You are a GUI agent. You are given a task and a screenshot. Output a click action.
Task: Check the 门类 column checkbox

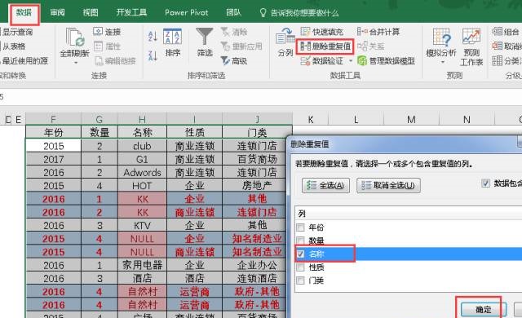coord(300,280)
